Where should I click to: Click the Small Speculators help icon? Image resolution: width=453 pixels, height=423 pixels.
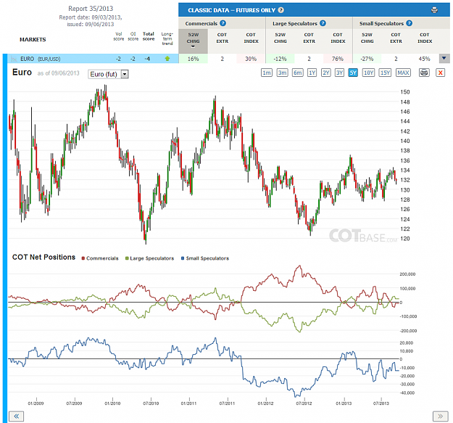point(409,23)
